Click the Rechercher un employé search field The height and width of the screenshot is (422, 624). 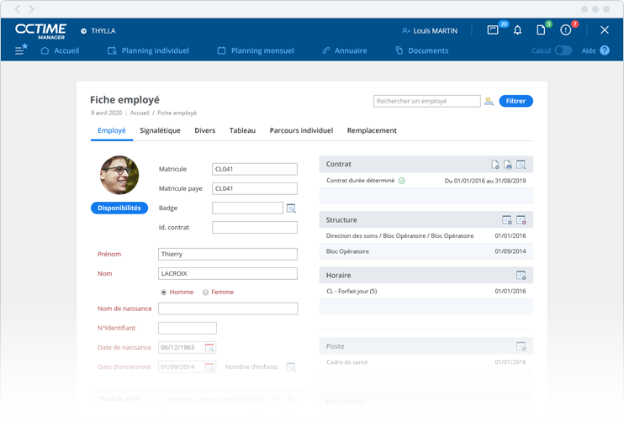coord(426,102)
